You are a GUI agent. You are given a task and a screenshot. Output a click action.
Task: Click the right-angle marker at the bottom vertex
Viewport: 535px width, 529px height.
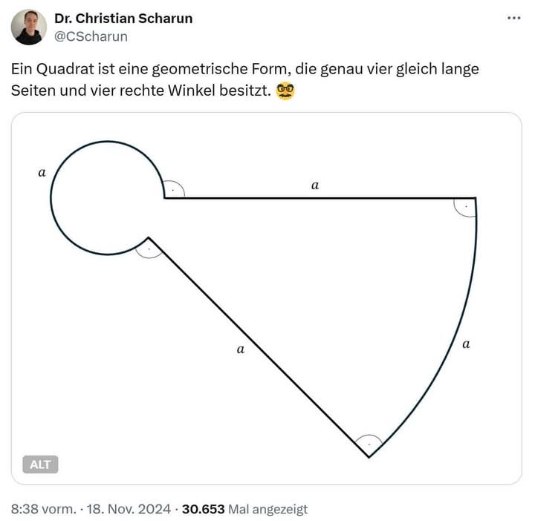[369, 444]
